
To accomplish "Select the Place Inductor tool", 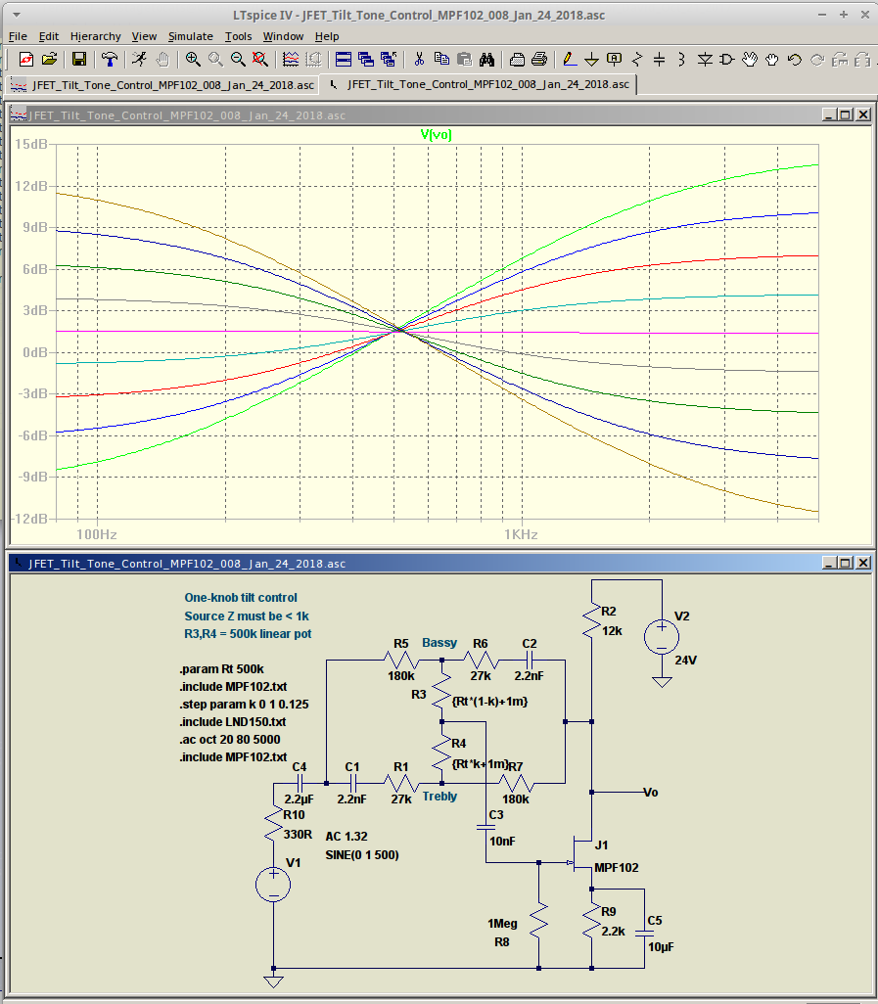I will (x=681, y=60).
